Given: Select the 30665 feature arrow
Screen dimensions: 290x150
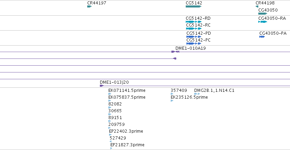Looking at the screenshot, I should (110, 114).
